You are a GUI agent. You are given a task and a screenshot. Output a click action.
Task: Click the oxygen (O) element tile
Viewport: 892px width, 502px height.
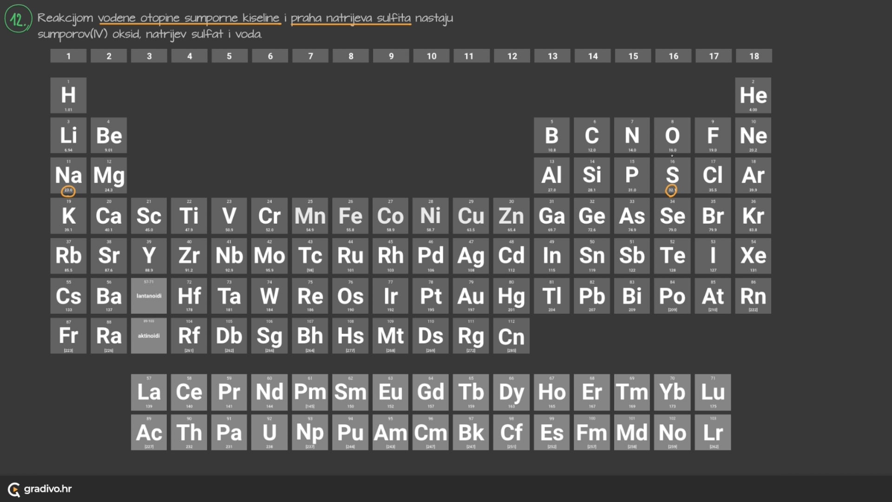672,136
